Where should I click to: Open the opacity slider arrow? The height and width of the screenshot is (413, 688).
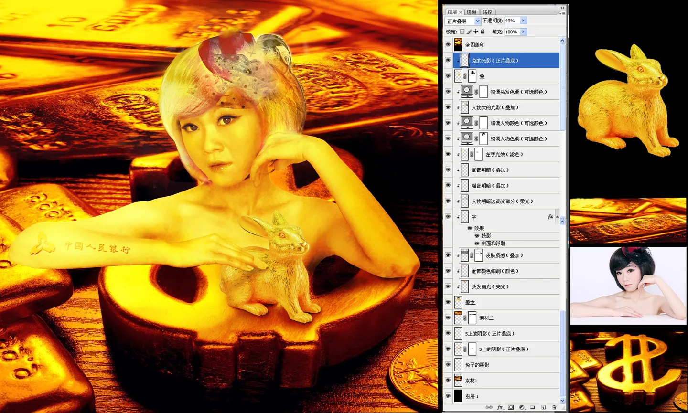[524, 21]
